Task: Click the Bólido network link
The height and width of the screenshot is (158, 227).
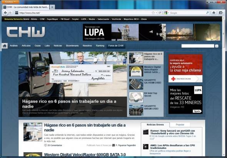Action: (34, 19)
